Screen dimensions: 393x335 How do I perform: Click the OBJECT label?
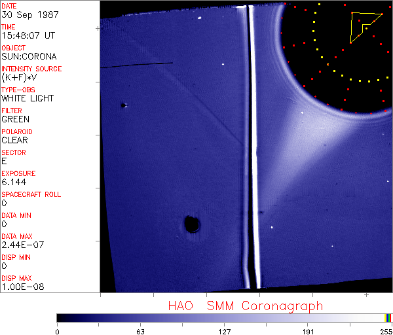13,48
